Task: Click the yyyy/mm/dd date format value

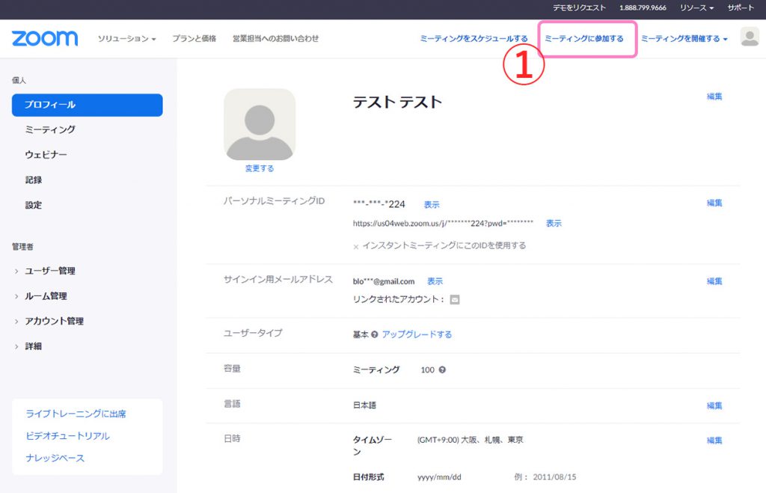Action: (439, 477)
